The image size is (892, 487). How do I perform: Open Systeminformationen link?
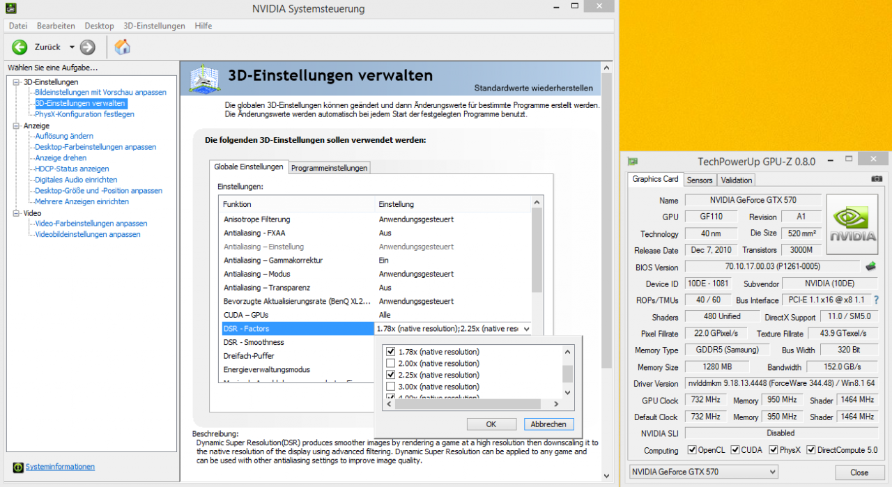click(60, 467)
